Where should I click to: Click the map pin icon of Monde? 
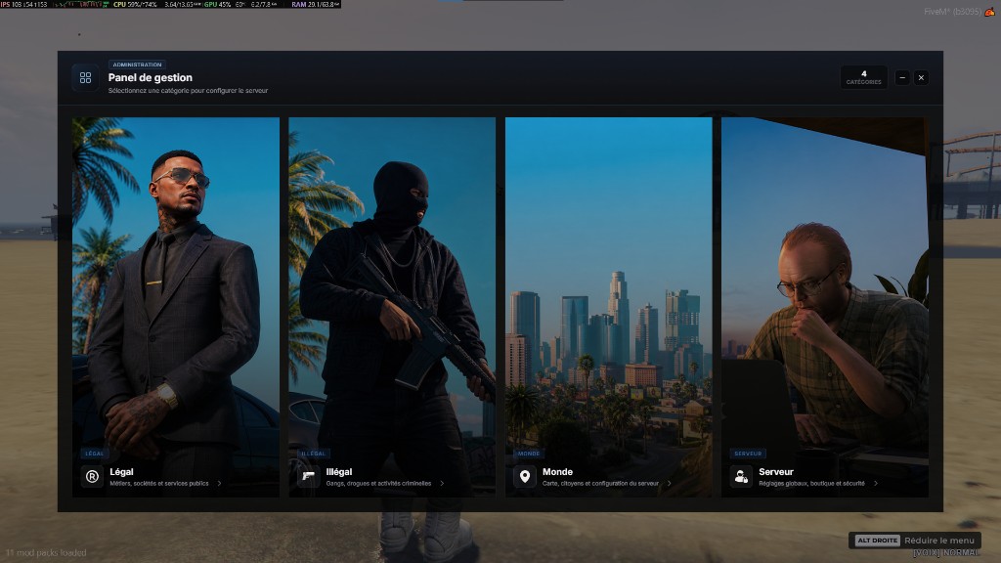coord(525,476)
